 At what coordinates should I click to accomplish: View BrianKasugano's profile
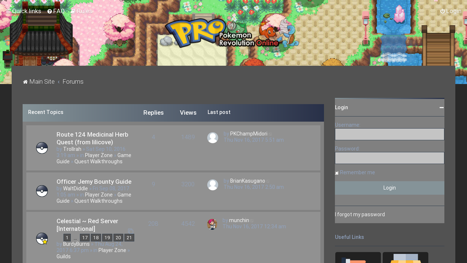pyautogui.click(x=247, y=181)
